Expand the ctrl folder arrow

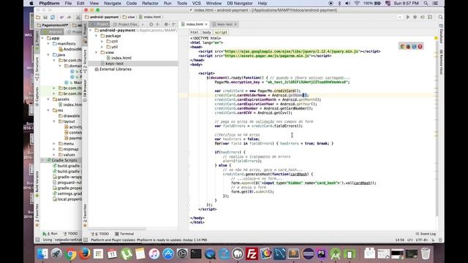[x=102, y=42]
